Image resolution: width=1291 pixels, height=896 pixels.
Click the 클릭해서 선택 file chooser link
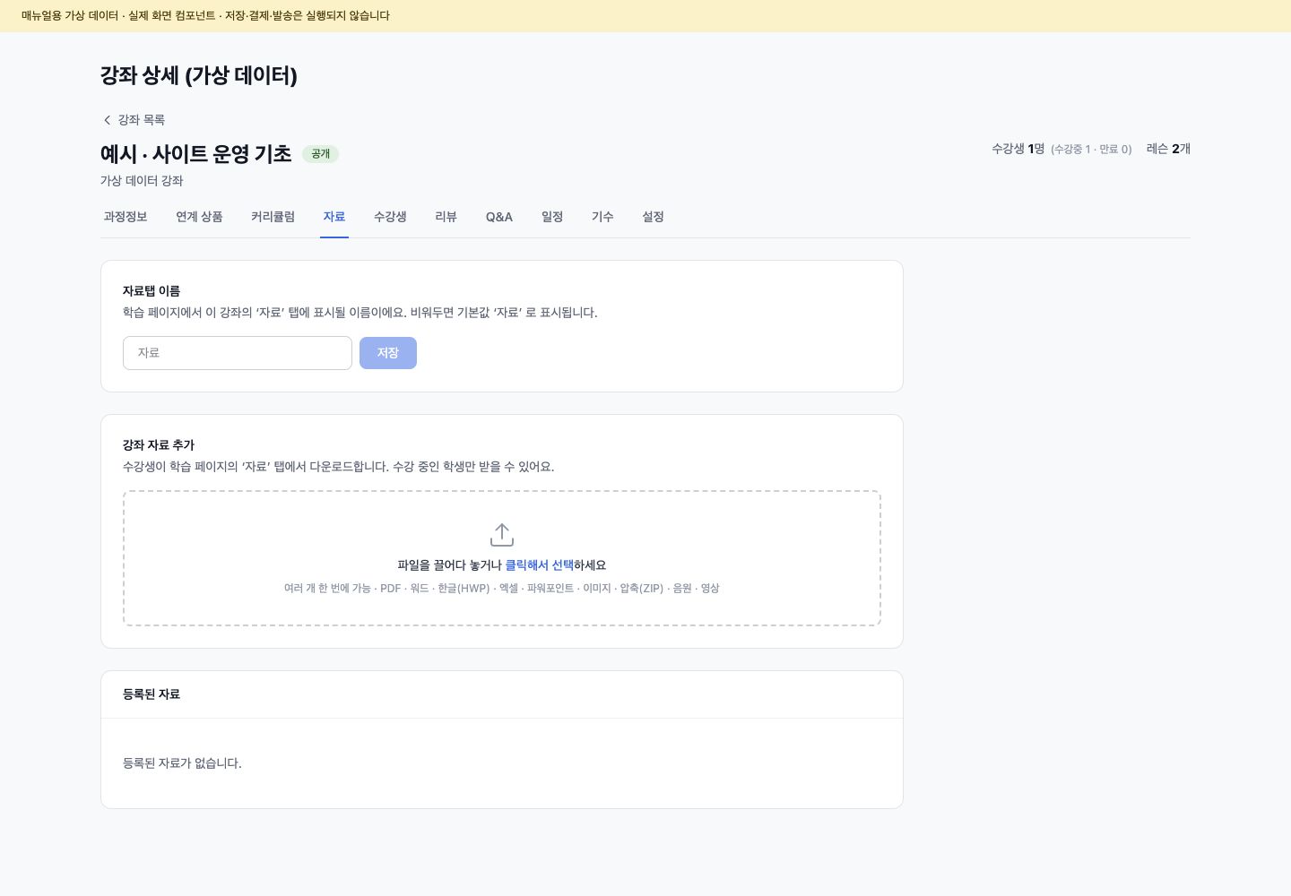pos(540,565)
